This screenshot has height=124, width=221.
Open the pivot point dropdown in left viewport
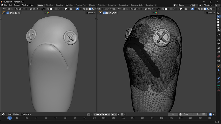pos(44,9)
